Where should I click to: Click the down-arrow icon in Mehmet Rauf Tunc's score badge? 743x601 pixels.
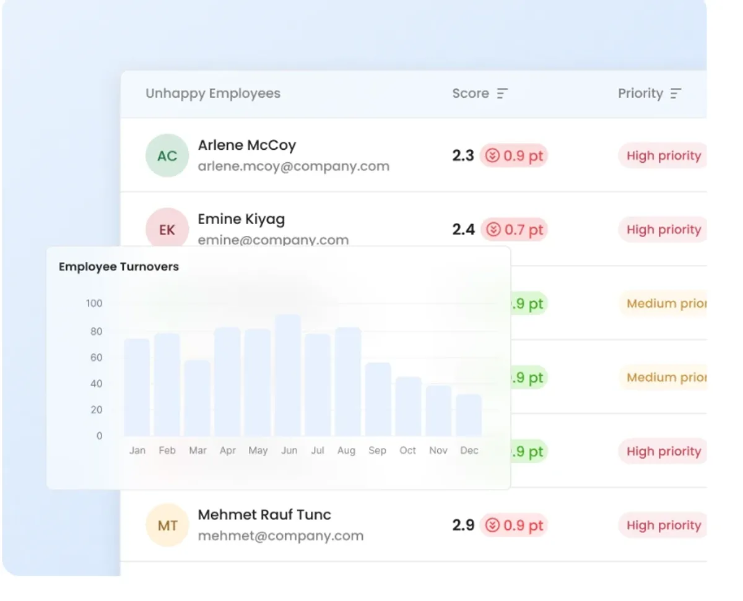click(493, 525)
